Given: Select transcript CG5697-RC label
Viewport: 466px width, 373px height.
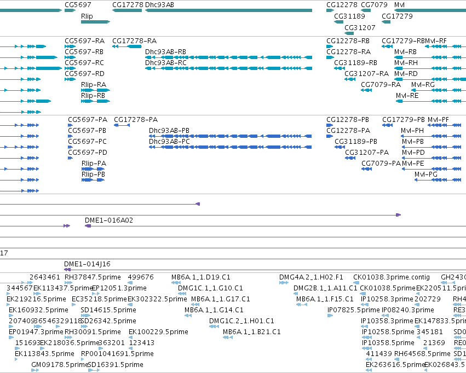Looking at the screenshot, I should pos(84,62).
